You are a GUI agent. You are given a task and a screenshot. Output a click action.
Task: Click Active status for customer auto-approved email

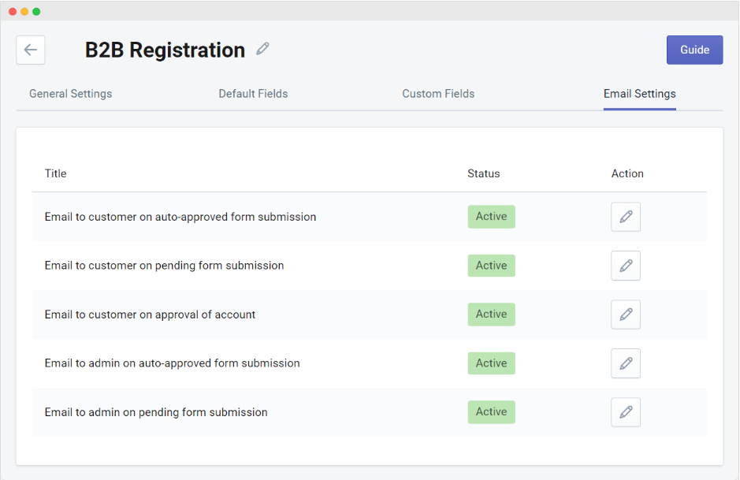pyautogui.click(x=491, y=217)
